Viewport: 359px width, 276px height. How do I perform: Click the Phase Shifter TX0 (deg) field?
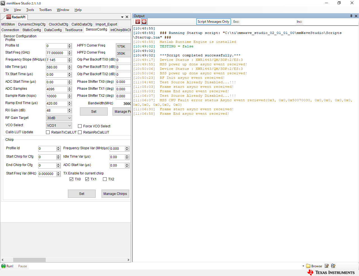click(x=123, y=82)
